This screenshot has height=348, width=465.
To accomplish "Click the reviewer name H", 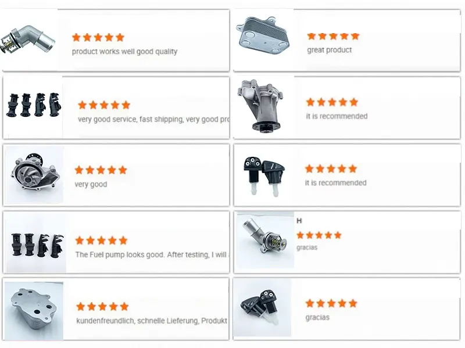I will (299, 221).
